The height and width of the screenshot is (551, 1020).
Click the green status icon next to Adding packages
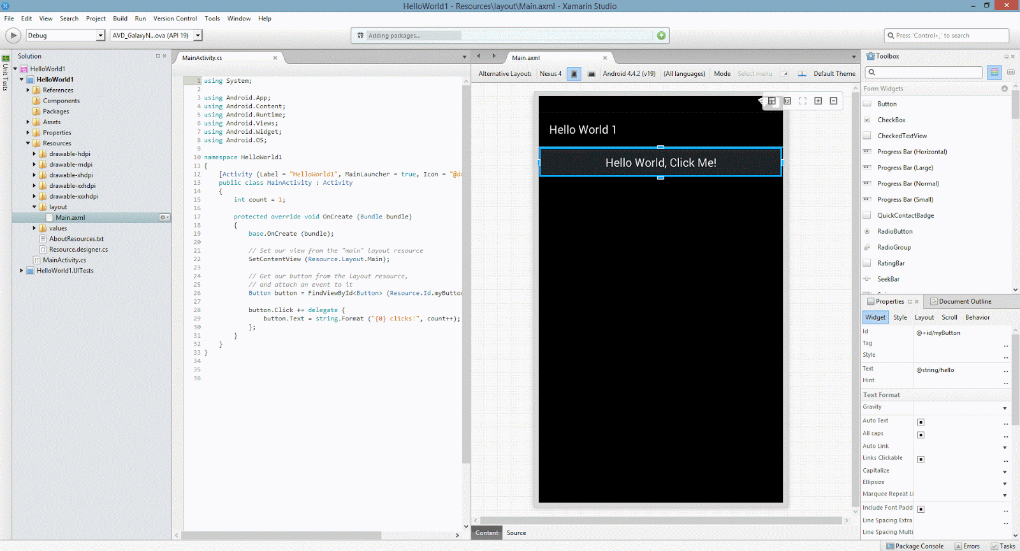click(x=661, y=36)
